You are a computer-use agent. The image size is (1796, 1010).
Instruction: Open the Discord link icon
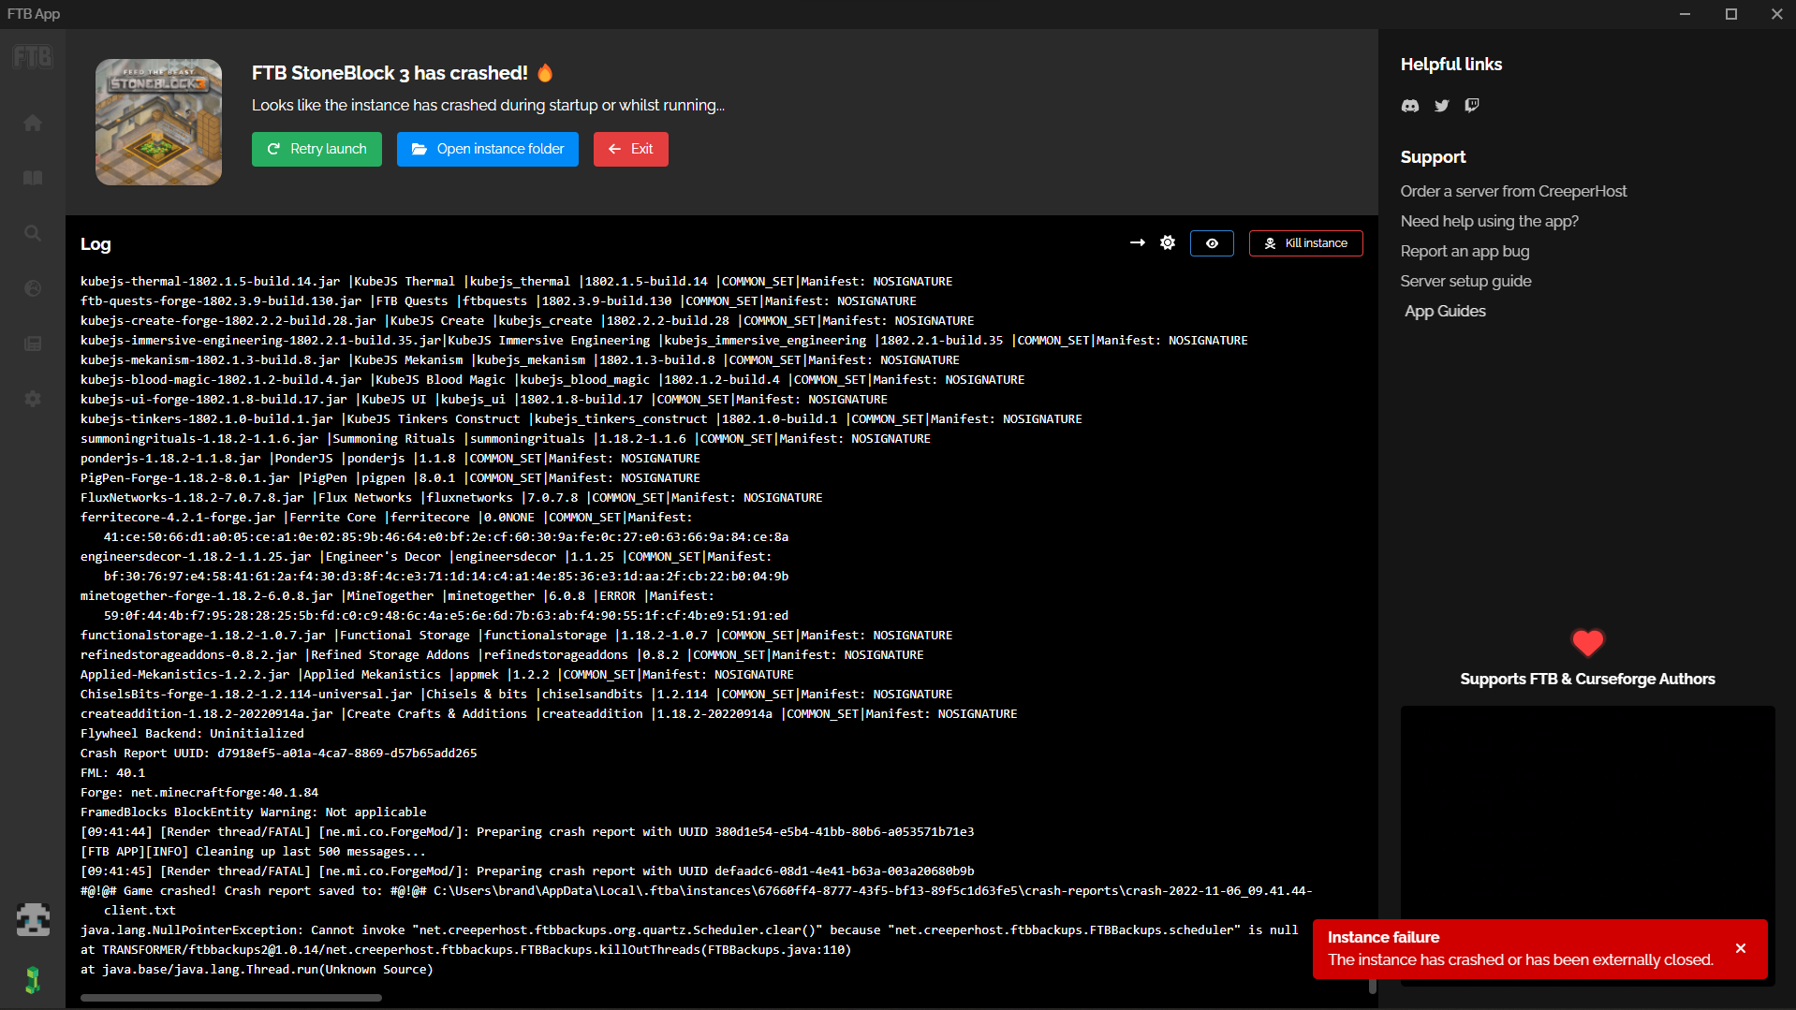(1410, 106)
